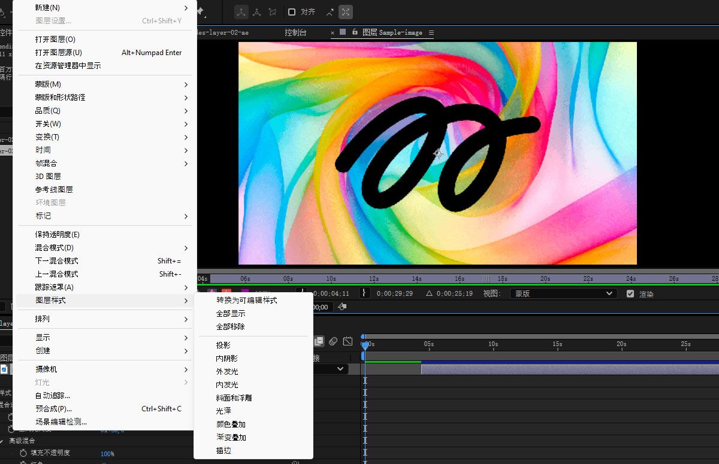Click the motion blur icon in timeline
719x464 pixels.
pyautogui.click(x=333, y=341)
